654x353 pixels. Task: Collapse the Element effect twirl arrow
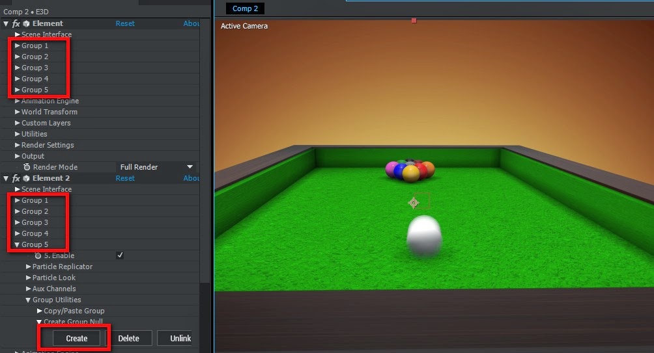coord(6,23)
